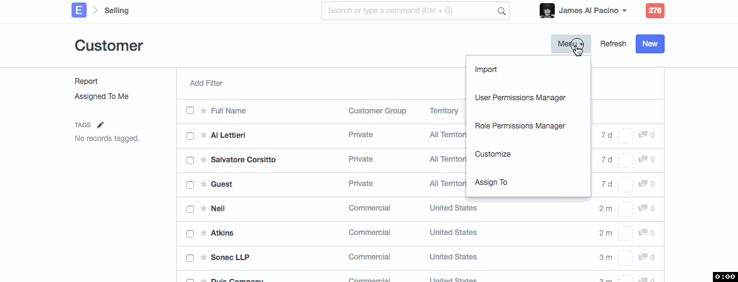Favorite the Neil customer with star

203,209
